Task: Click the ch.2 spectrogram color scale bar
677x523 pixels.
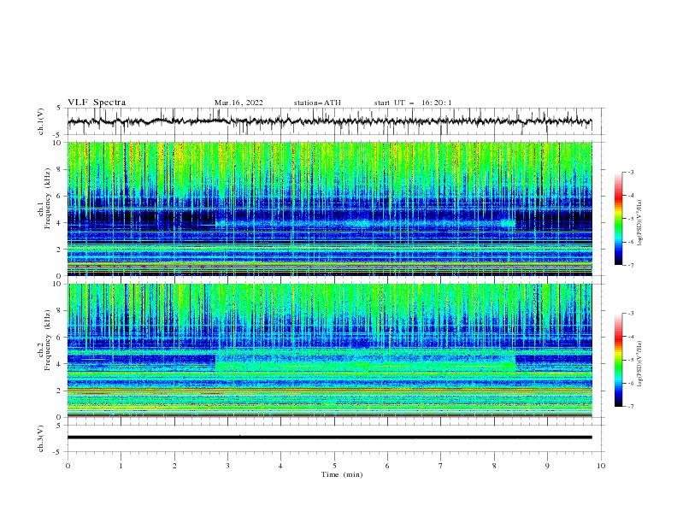Action: tap(618, 360)
